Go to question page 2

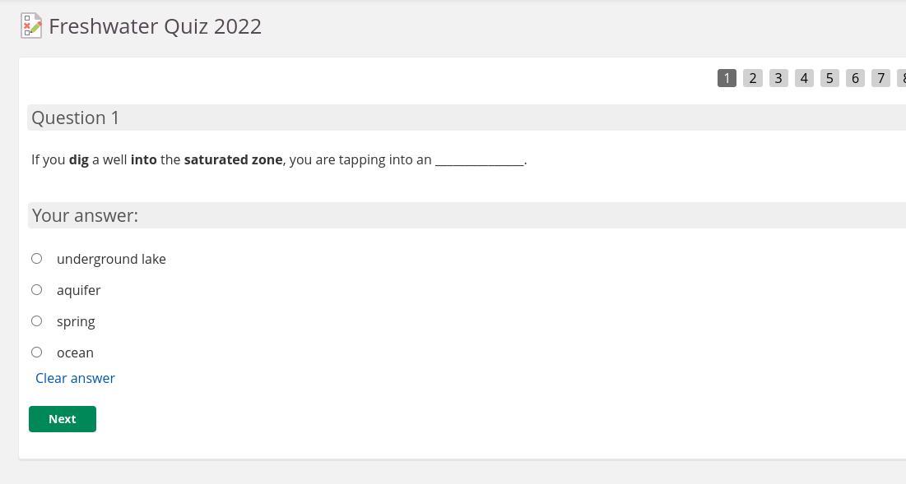click(x=752, y=78)
